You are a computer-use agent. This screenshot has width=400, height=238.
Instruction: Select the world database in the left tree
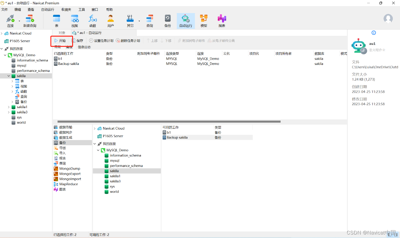coord(21,123)
